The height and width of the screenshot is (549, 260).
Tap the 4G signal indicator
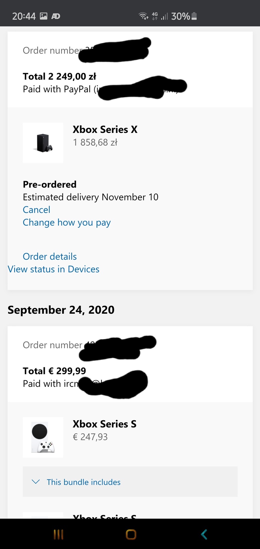click(x=155, y=16)
